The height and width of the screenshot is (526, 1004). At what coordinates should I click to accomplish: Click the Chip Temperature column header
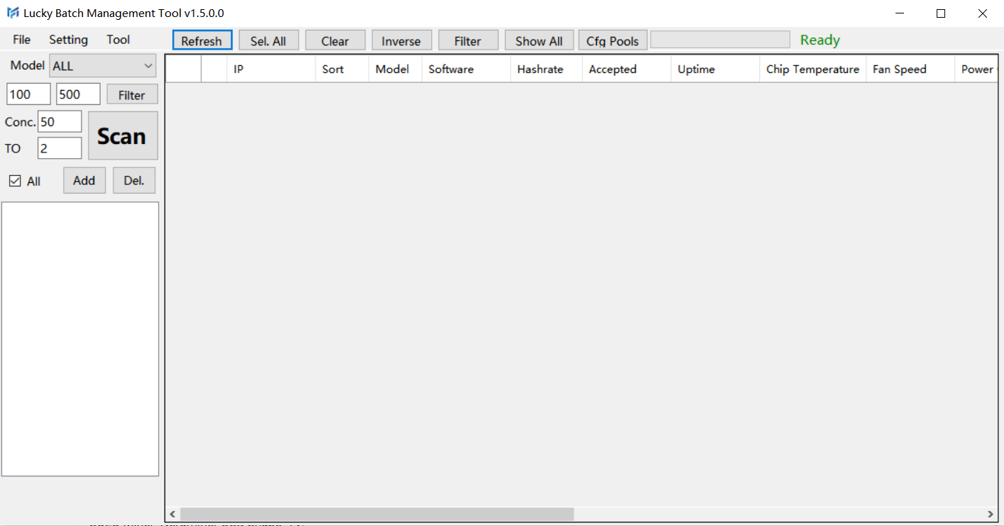point(813,69)
